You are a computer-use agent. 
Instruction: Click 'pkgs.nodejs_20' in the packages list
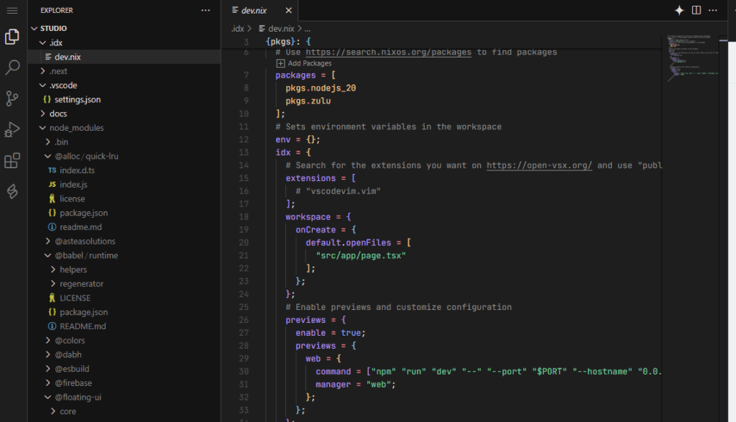321,88
